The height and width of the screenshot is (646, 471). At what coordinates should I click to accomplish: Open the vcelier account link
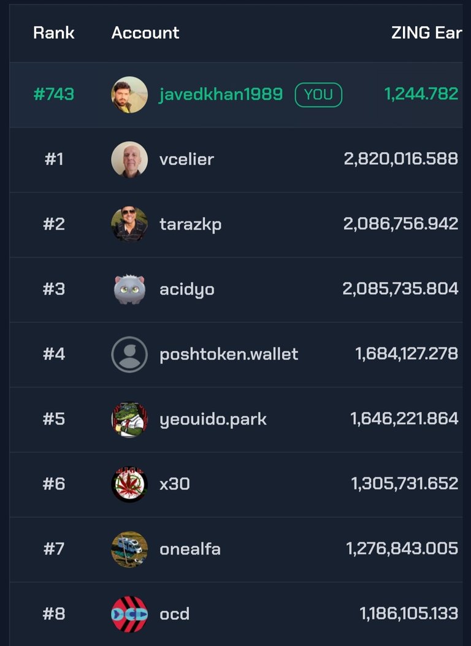click(x=186, y=159)
